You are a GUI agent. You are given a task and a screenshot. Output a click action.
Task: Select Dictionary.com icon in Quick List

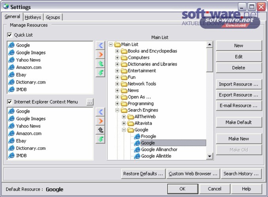pyautogui.click(x=11, y=82)
